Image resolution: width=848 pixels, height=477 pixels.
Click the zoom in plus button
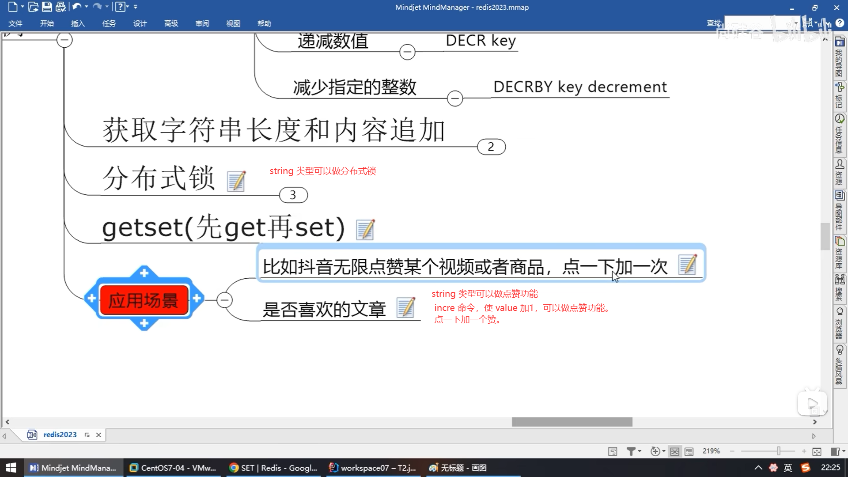(804, 451)
